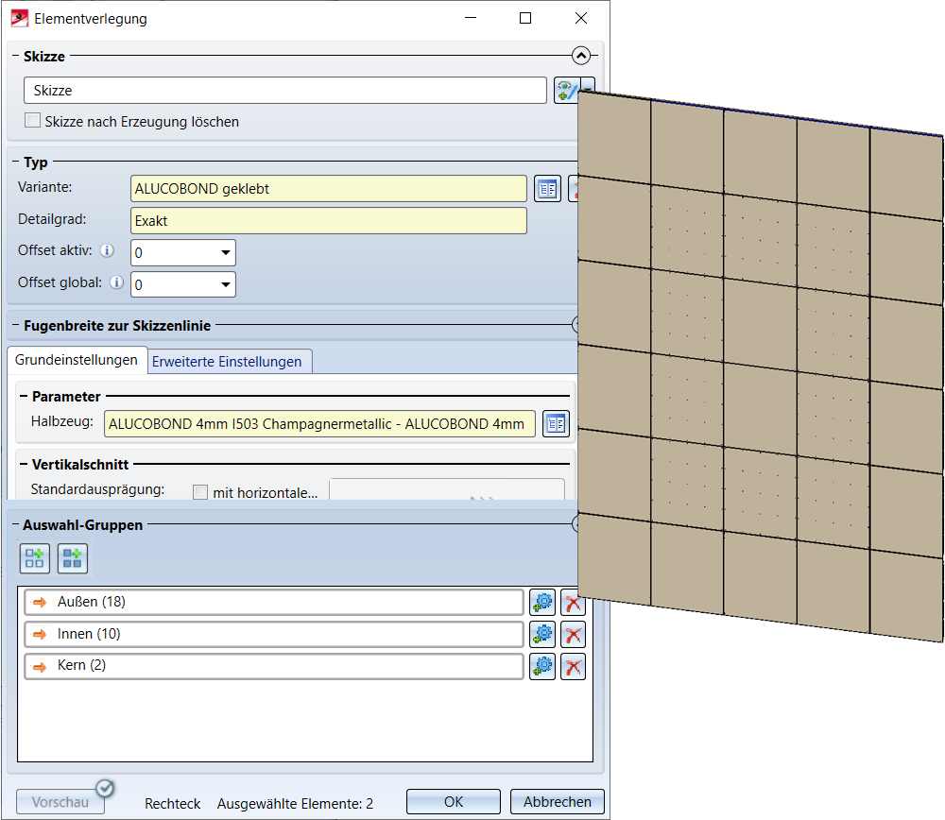Tick the mit horizontale... checkbox
Screen dimensions: 945x820
click(x=200, y=492)
